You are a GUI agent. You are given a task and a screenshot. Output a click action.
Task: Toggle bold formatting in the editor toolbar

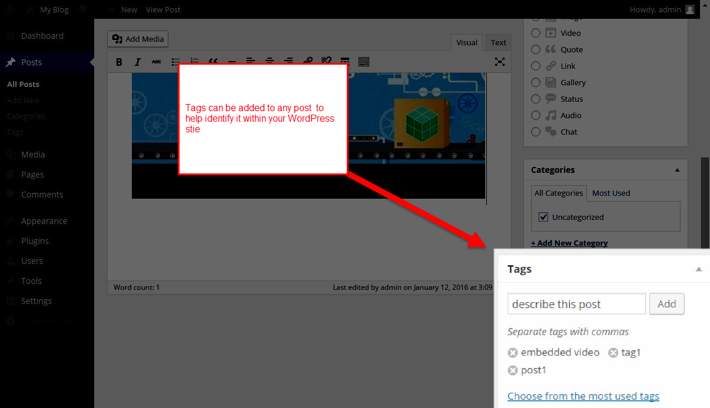(119, 62)
